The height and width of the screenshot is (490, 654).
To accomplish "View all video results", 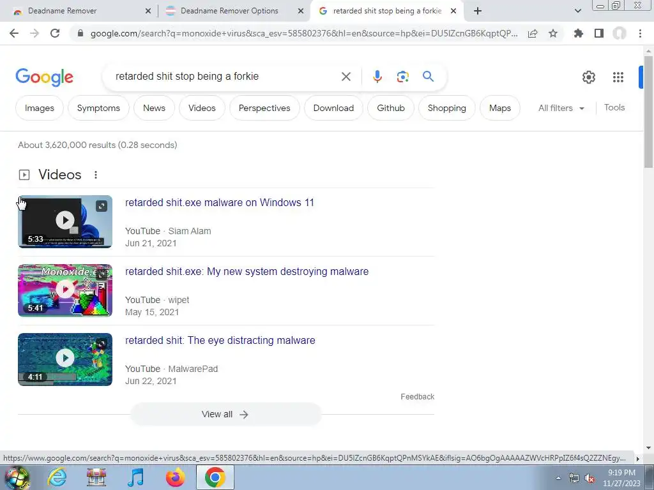I will (x=225, y=414).
